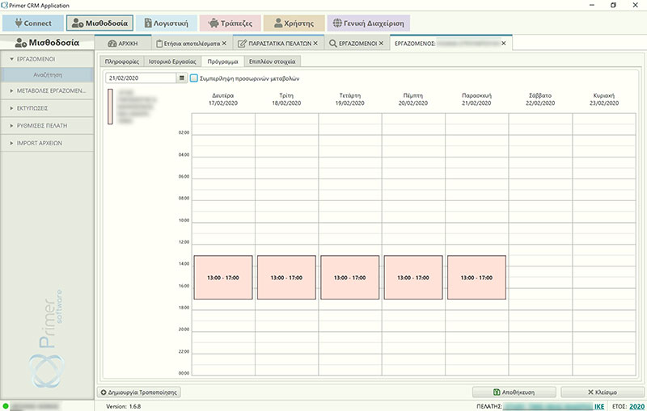Click the Σάββατο 22/02/2020 column header

coord(540,99)
